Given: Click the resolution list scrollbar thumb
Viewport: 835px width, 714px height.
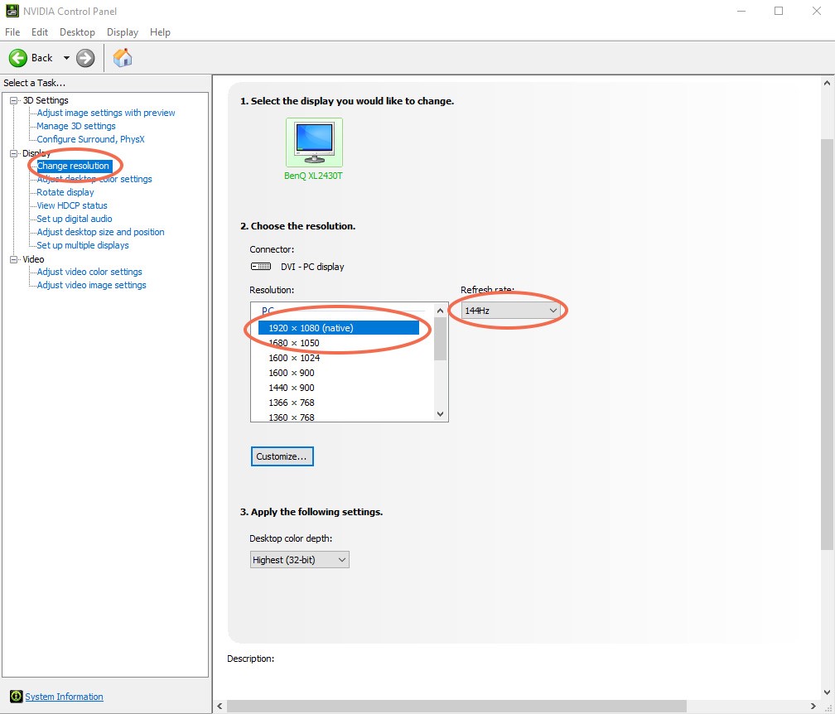Looking at the screenshot, I should (440, 339).
